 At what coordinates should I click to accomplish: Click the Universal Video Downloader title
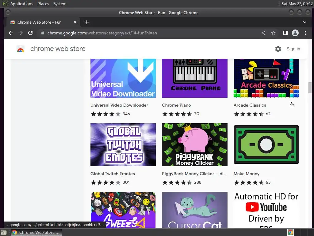pyautogui.click(x=119, y=105)
